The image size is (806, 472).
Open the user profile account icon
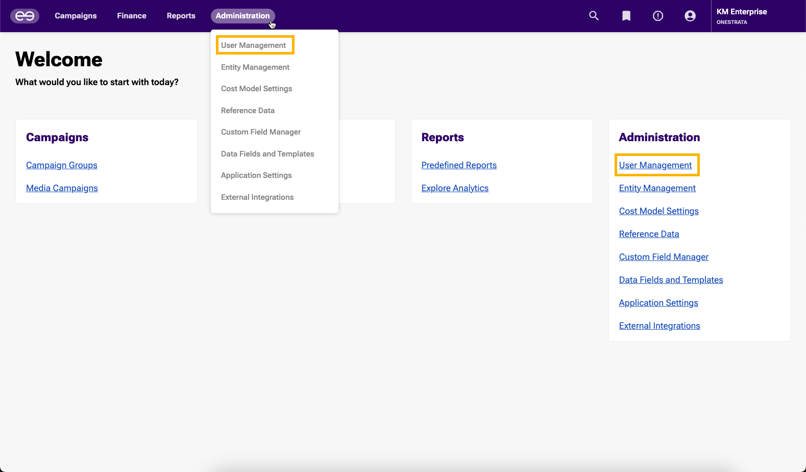(690, 16)
